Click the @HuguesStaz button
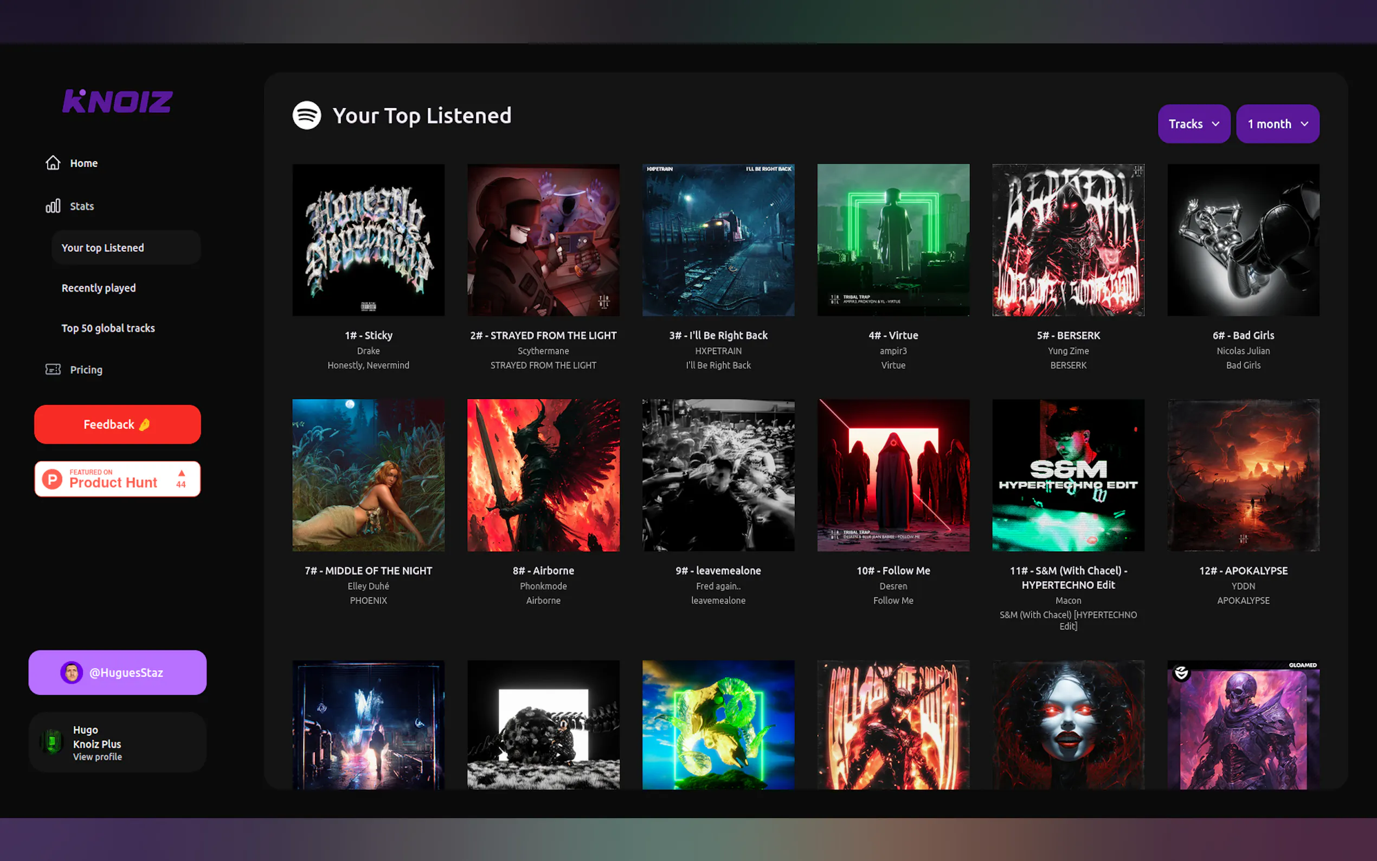 [x=117, y=672]
